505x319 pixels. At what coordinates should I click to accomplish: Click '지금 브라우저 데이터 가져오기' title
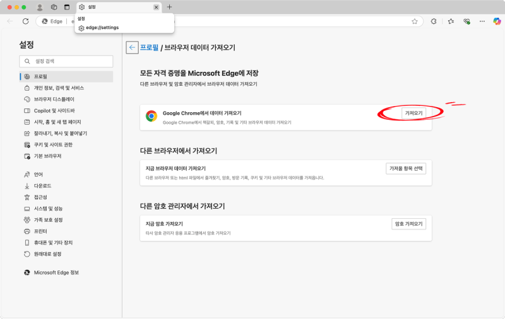click(x=175, y=168)
